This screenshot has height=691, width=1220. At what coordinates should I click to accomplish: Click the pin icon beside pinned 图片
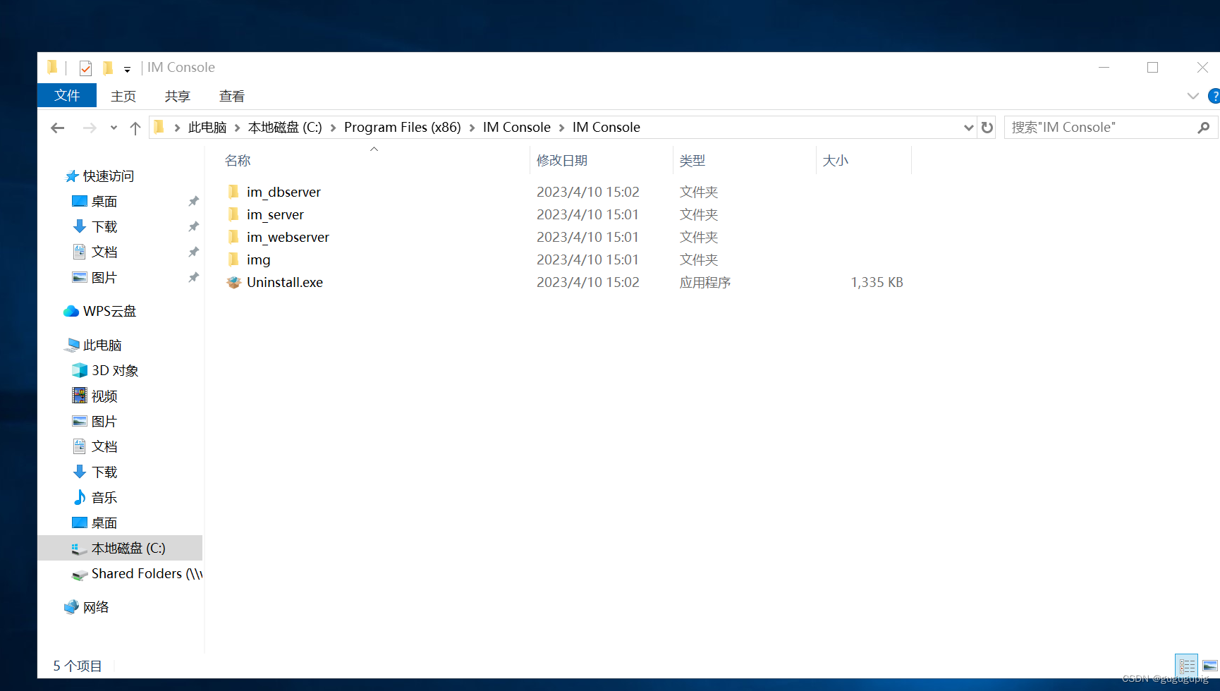point(193,278)
